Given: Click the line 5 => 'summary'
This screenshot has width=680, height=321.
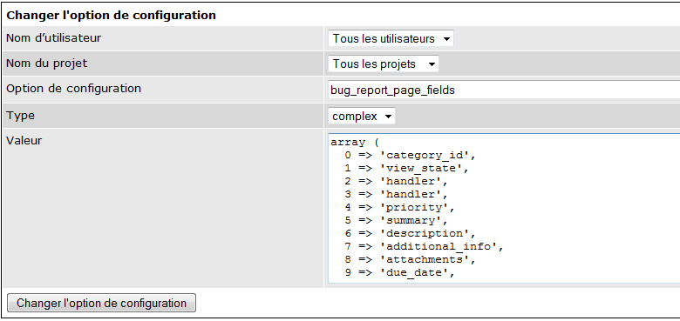Looking at the screenshot, I should pyautogui.click(x=397, y=220).
